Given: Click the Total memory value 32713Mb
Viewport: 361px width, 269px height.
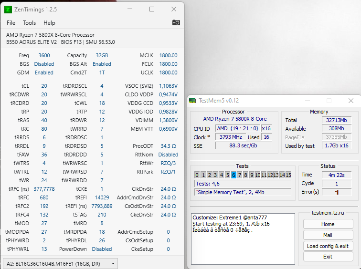Looking at the screenshot, I should pos(336,120).
